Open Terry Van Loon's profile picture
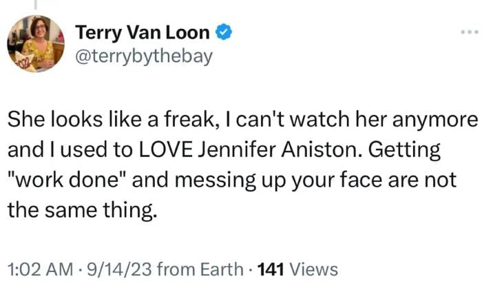Image resolution: width=482 pixels, height=292 pixels. [35, 43]
